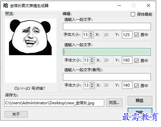Decrease font size for second text line
The height and width of the screenshot is (127, 161).
pos(92,62)
